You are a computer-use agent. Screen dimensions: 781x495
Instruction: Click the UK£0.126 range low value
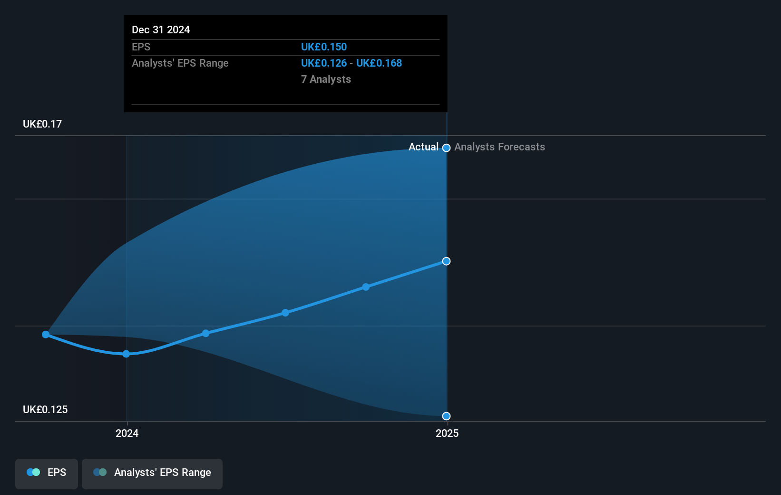coord(324,63)
